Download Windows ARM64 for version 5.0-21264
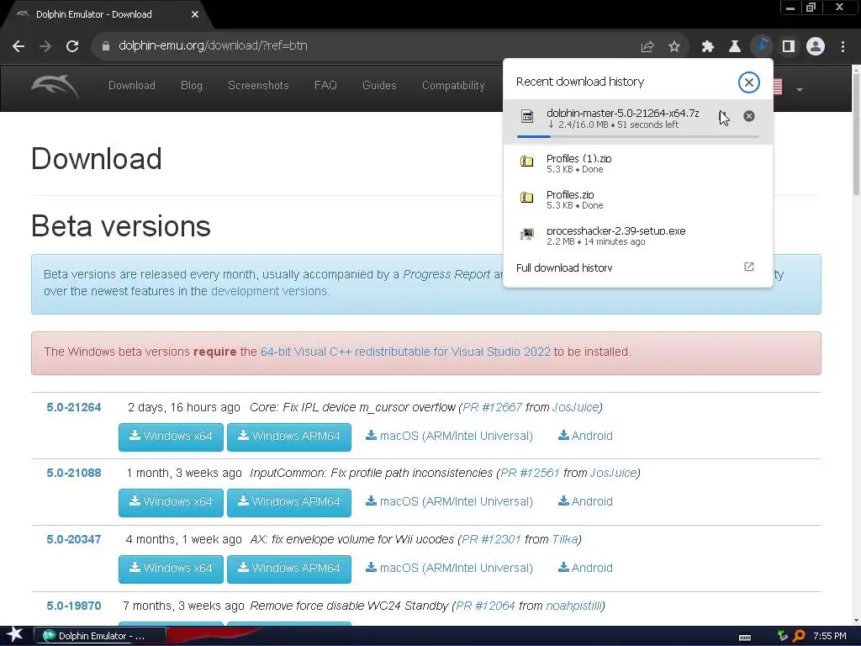 [289, 437]
